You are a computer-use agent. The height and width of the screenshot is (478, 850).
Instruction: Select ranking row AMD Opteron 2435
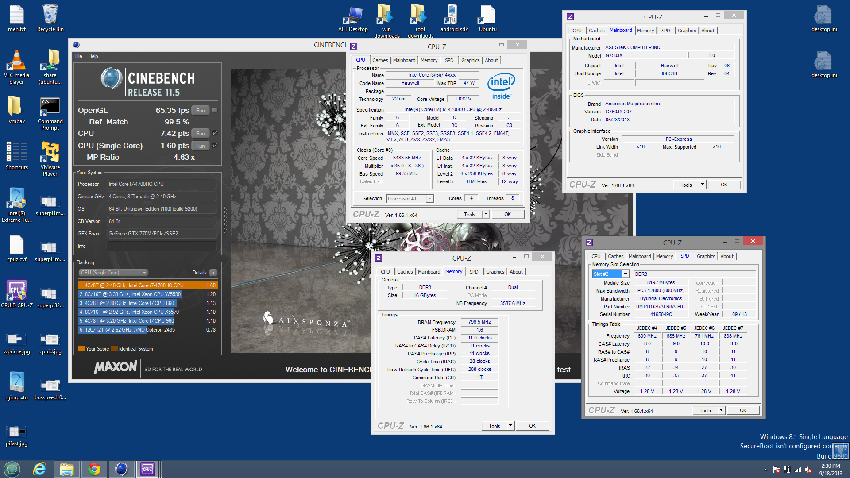tap(147, 330)
